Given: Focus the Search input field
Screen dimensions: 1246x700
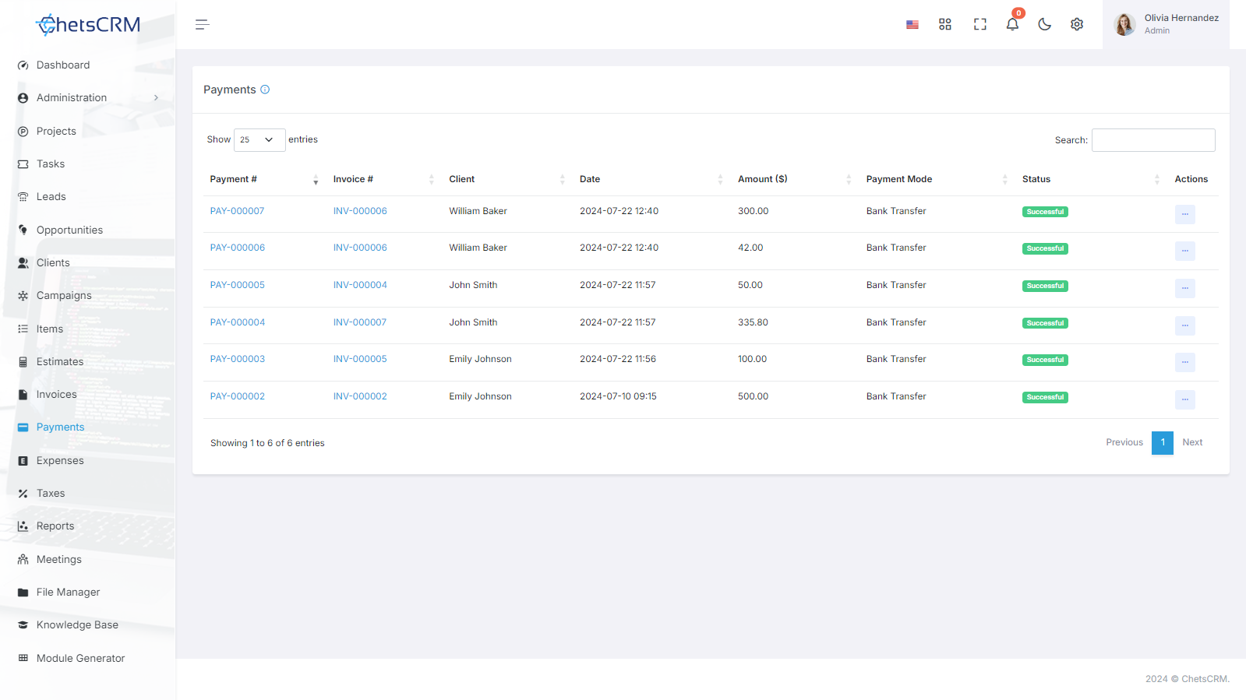Looking at the screenshot, I should click(x=1153, y=140).
